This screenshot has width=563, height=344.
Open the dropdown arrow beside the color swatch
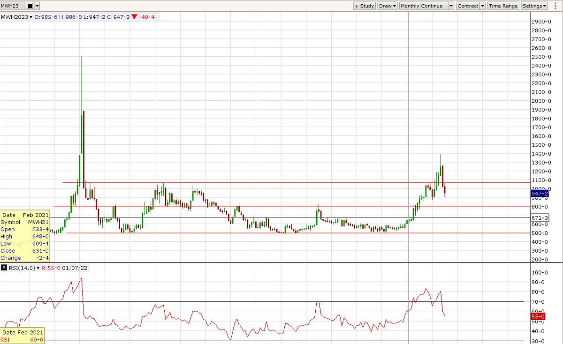(x=37, y=6)
